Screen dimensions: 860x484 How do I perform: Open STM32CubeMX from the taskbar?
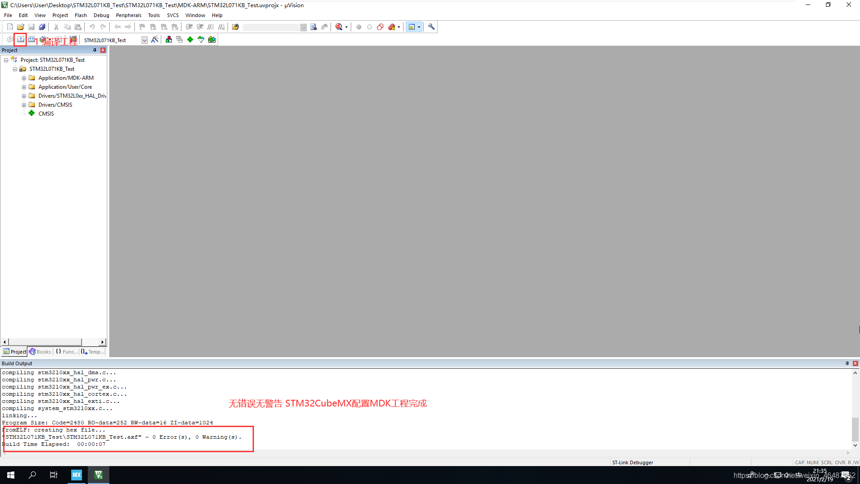[x=77, y=475]
